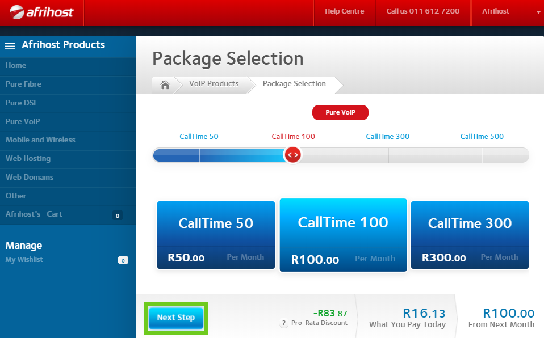Navigate to Mobile and Wireless
544x338 pixels.
40,140
